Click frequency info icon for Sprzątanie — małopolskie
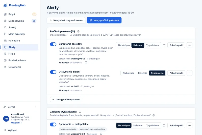 point(164,125)
